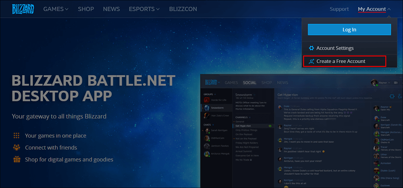Click Tracer's avatar in preview member list

click(376, 148)
